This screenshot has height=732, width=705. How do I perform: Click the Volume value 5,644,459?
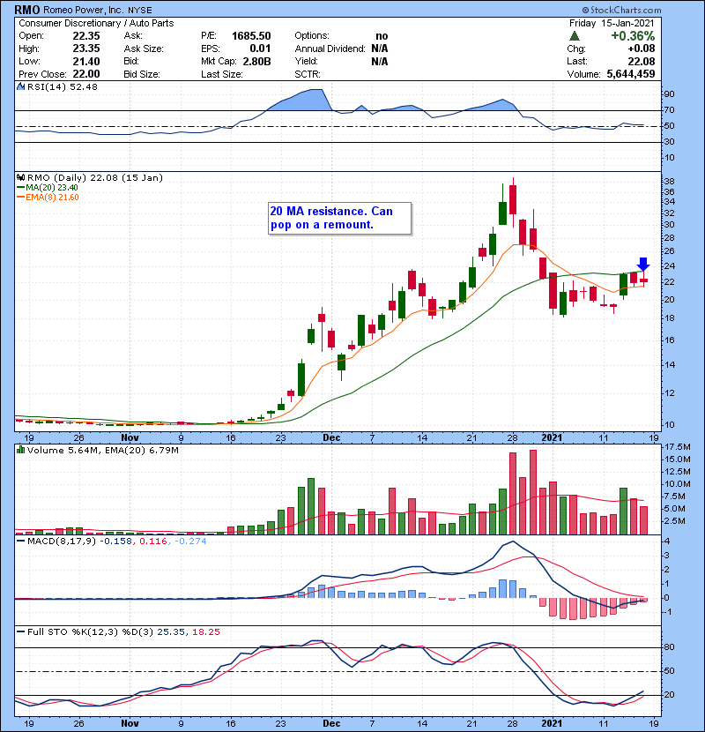click(631, 74)
